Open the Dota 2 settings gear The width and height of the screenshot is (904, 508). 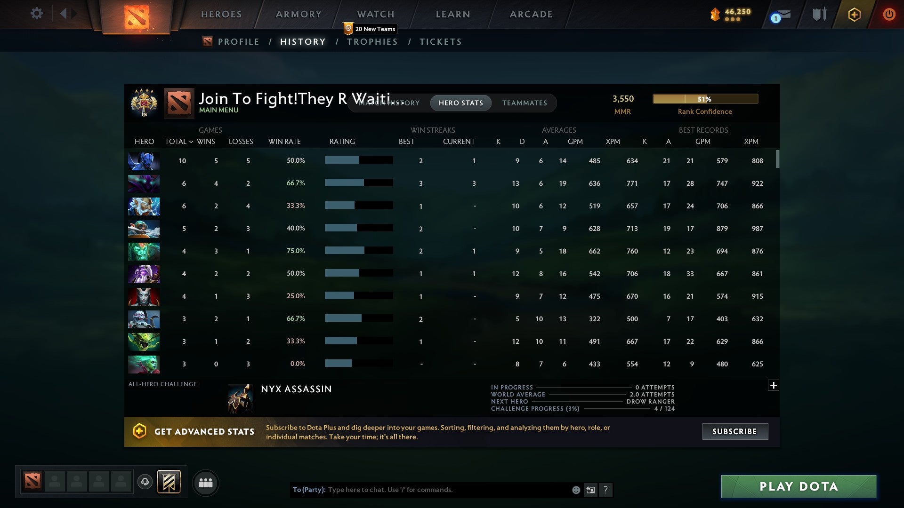(37, 14)
